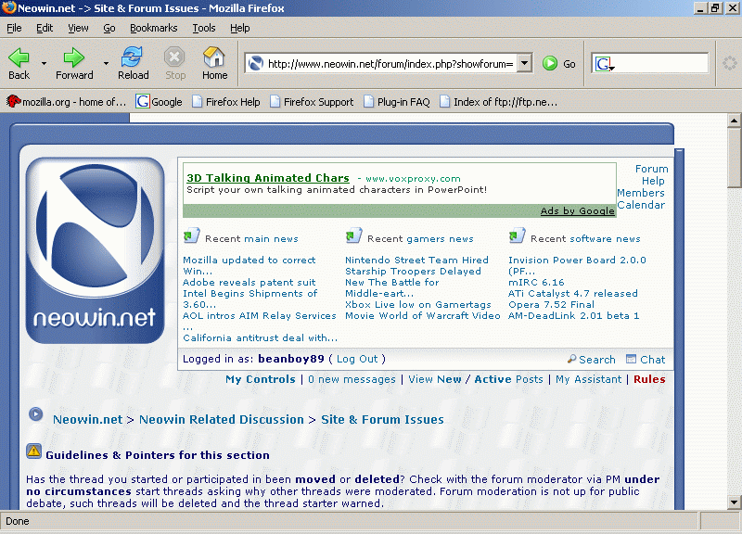Click the Search magnifier icon
This screenshot has width=742, height=534.
pyautogui.click(x=571, y=359)
